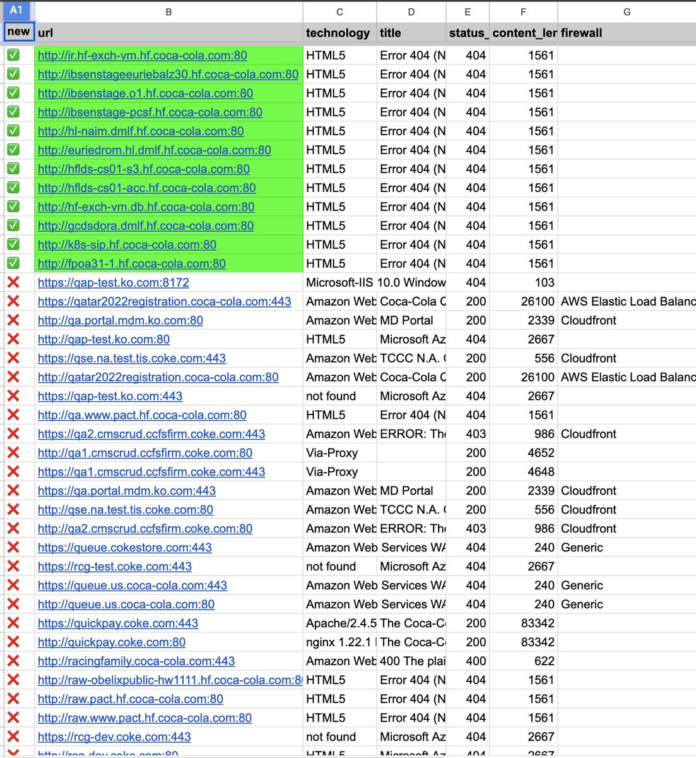Click red cross icon for qap-test.ko.com:8172 row
This screenshot has width=696, height=758.
(x=13, y=282)
